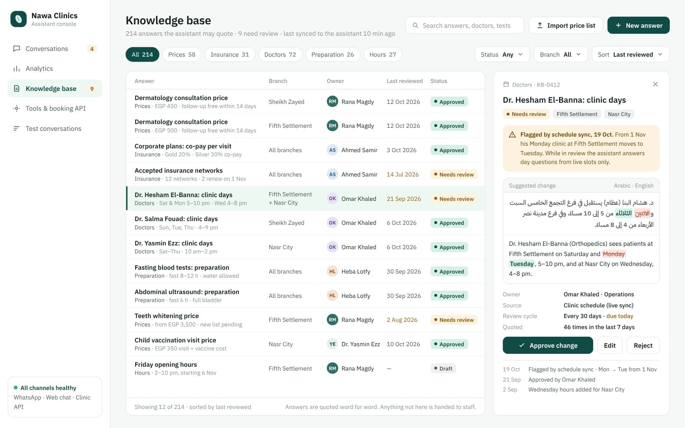Viewport: 685px width, 428px height.
Task: Open the Sort Last reviewed dropdown
Action: point(630,54)
